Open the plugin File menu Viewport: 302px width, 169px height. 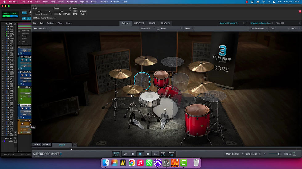coord(35,23)
